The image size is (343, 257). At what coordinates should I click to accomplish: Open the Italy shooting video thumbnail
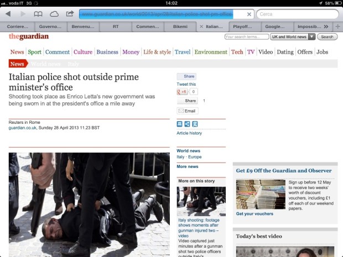click(201, 201)
